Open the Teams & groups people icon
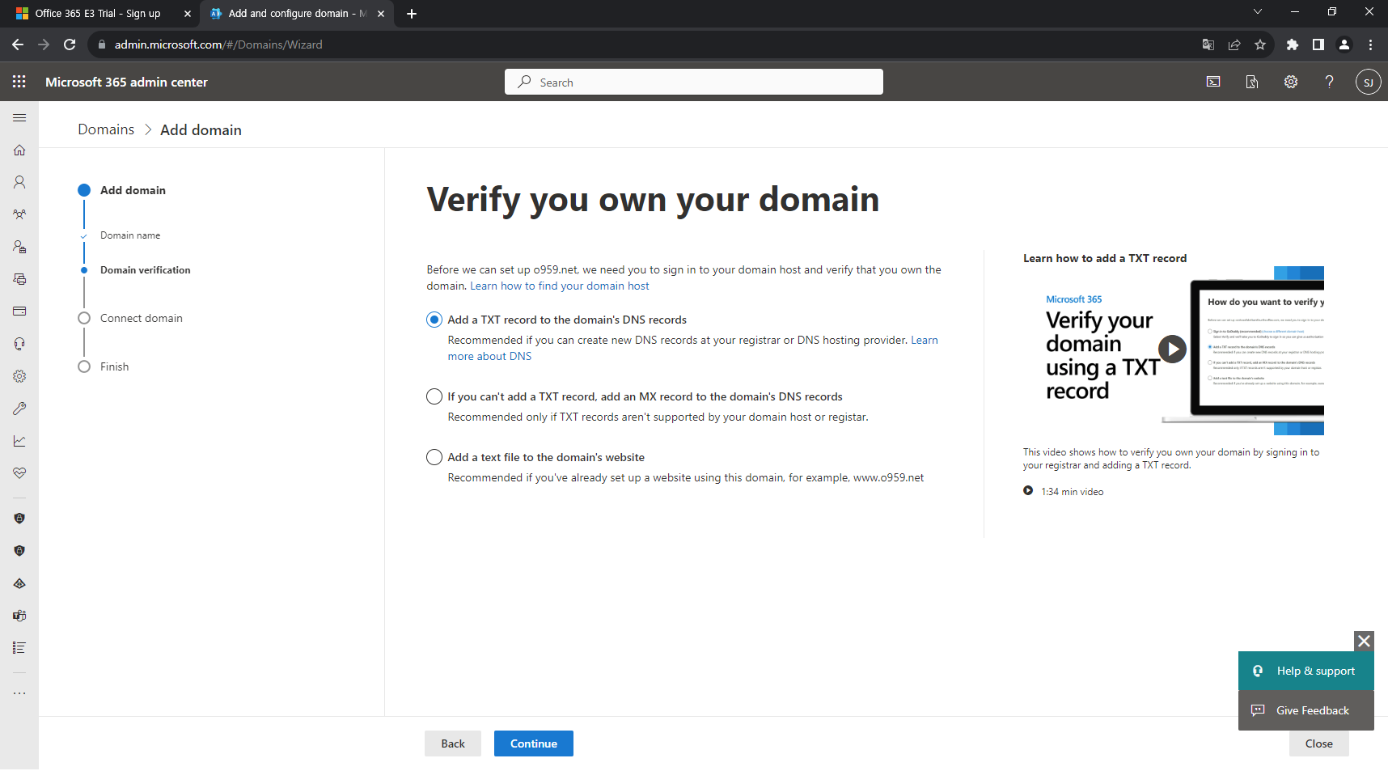This screenshot has height=771, width=1388. [x=19, y=214]
